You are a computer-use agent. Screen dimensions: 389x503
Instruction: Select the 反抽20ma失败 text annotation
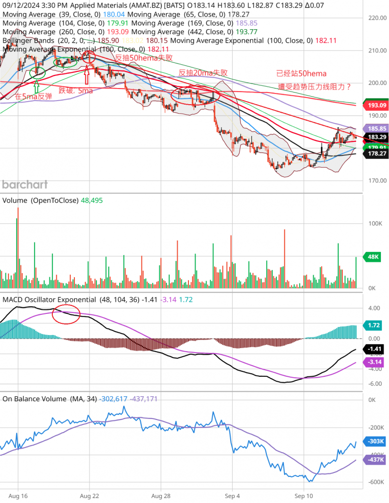pyautogui.click(x=203, y=73)
